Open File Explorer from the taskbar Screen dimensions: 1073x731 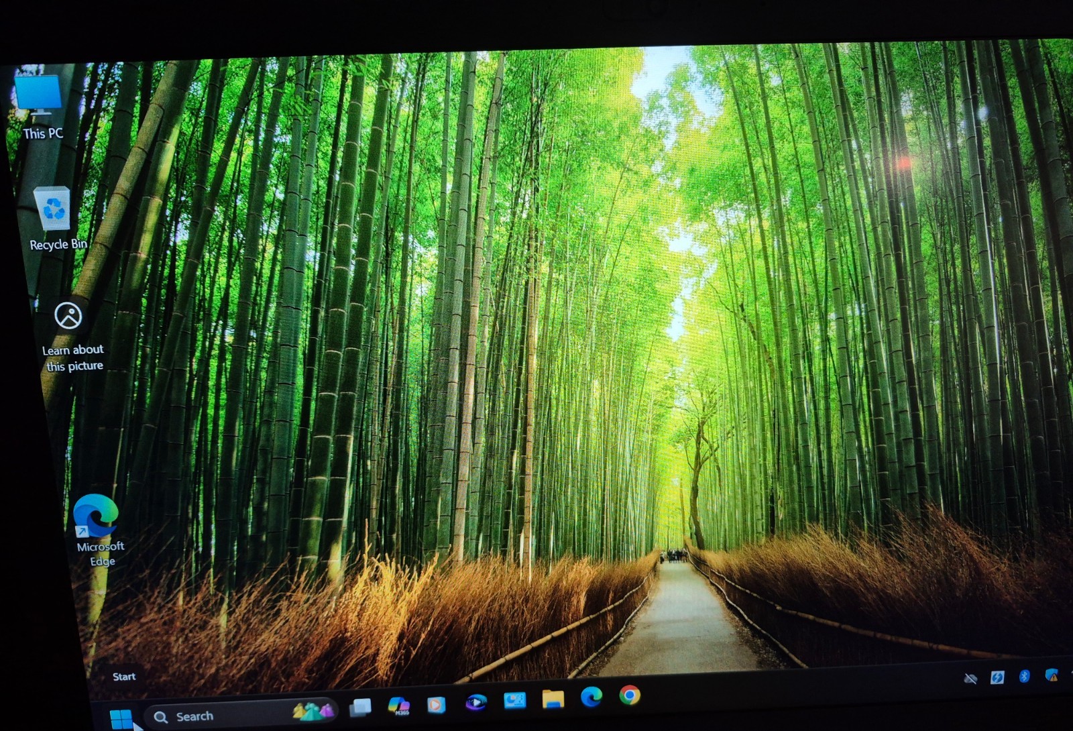pos(553,699)
